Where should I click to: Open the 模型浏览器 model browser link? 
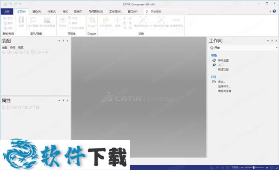[x=225, y=91]
